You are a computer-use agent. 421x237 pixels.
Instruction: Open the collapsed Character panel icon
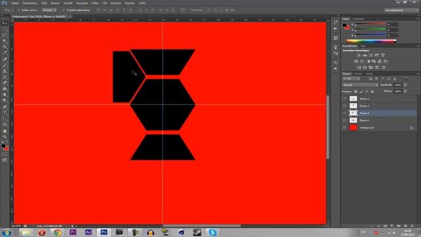pyautogui.click(x=335, y=63)
